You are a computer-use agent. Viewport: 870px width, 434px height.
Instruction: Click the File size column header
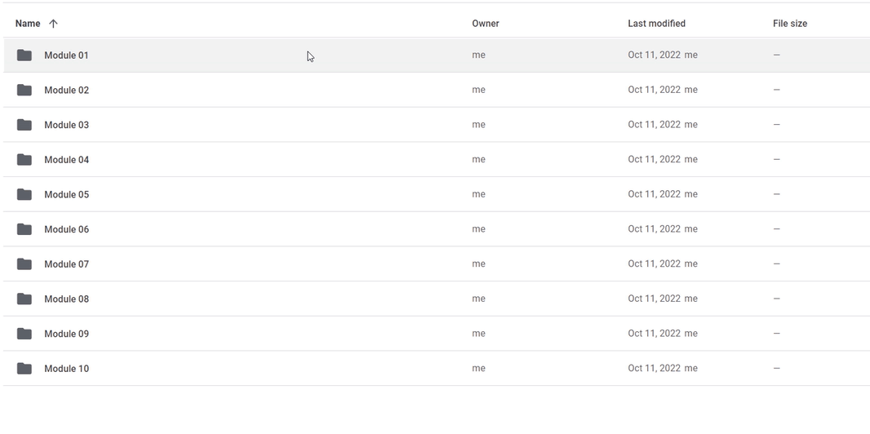pyautogui.click(x=789, y=24)
